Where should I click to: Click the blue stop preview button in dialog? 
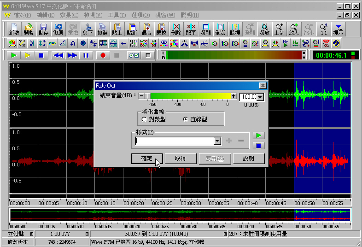click(259, 146)
